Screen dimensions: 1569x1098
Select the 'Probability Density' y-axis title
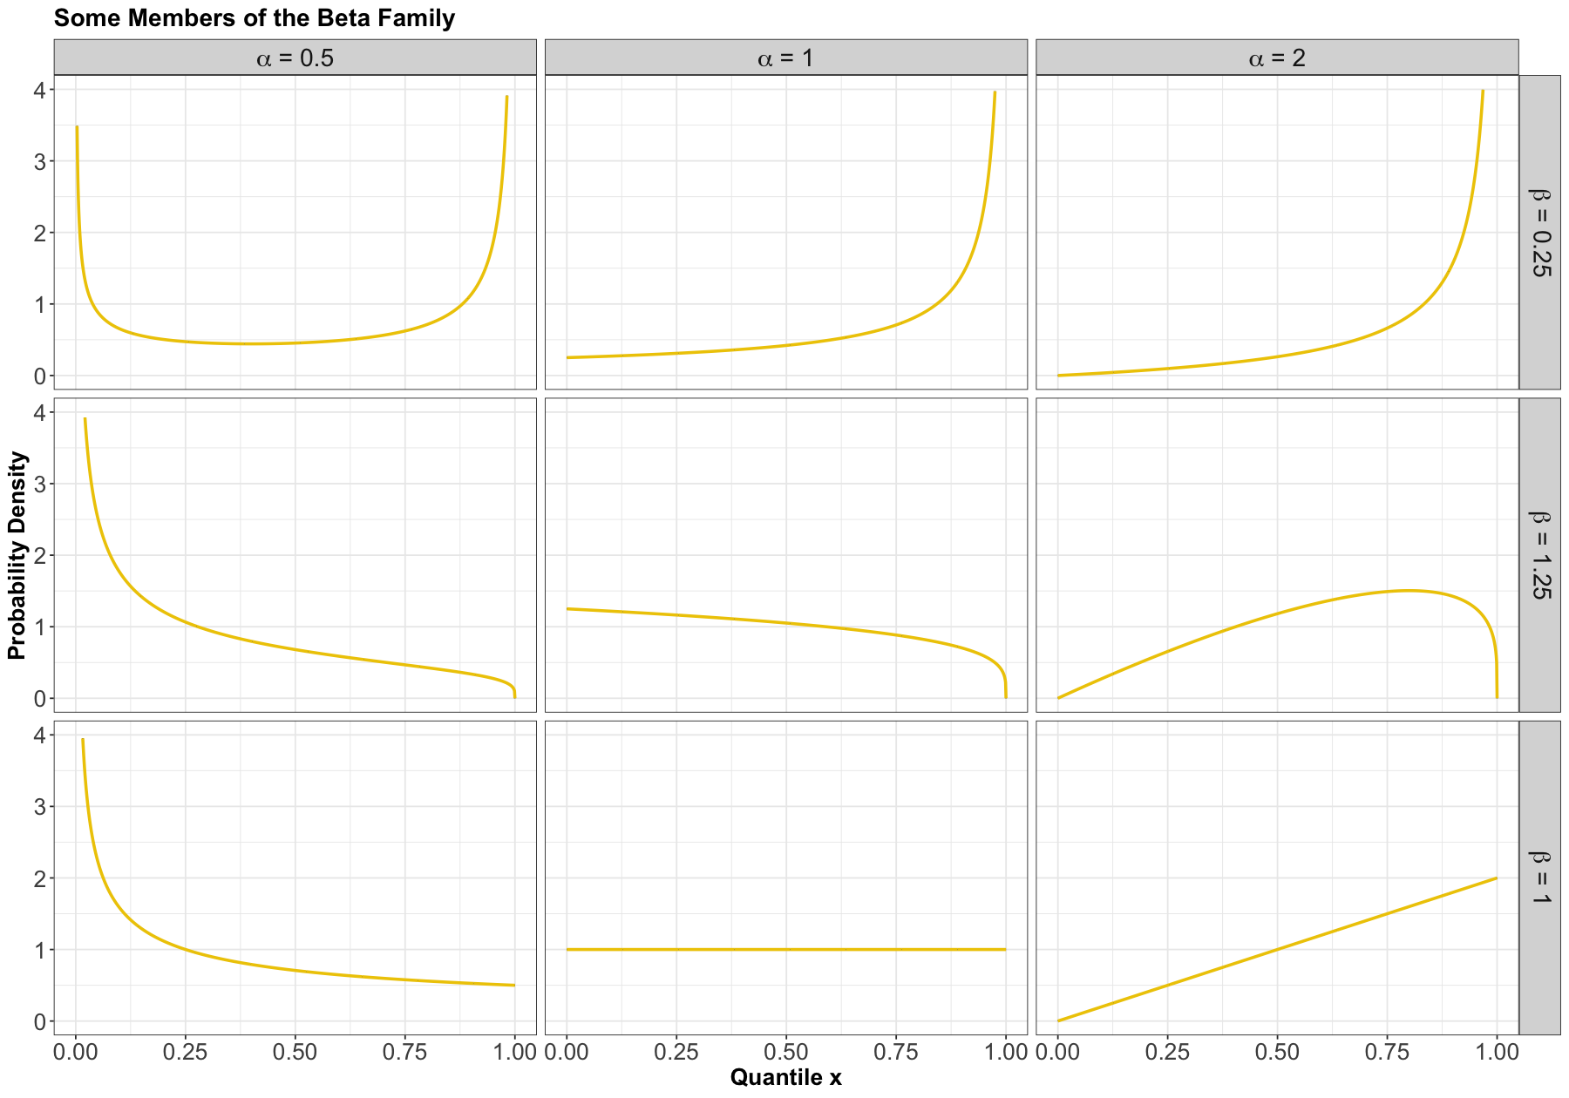pyautogui.click(x=17, y=555)
